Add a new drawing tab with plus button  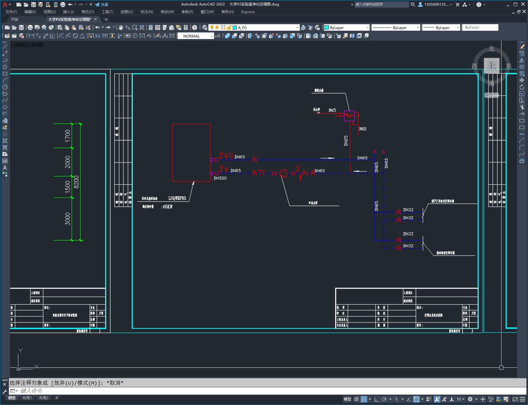pos(106,19)
